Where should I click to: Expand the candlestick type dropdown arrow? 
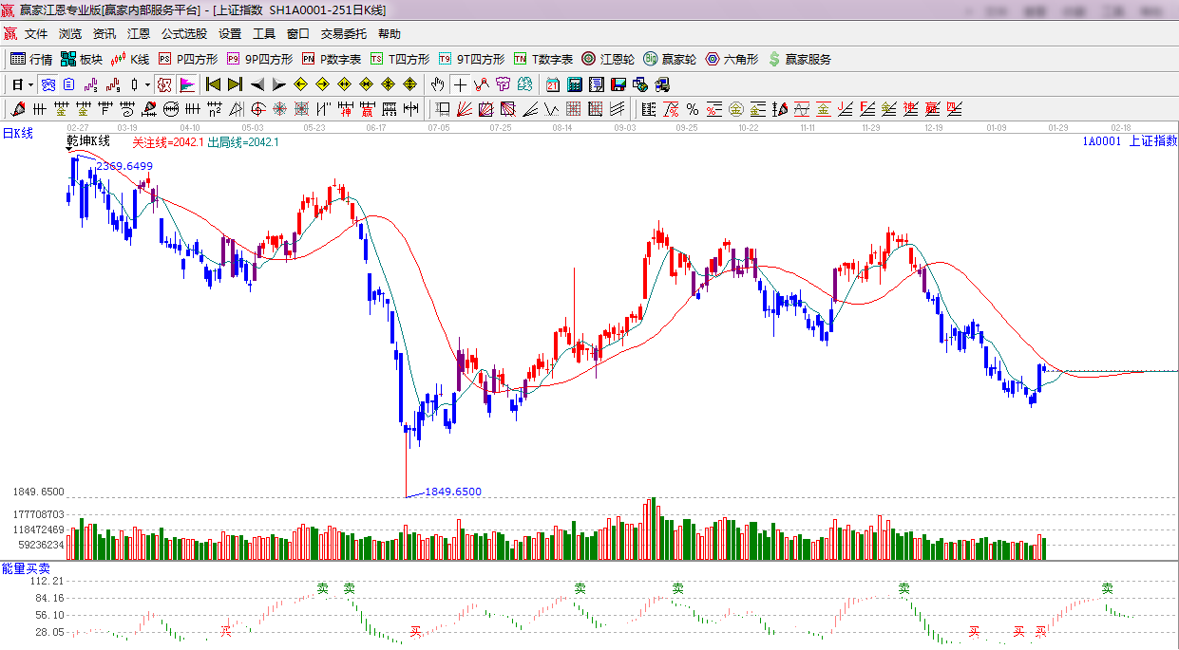click(x=147, y=84)
